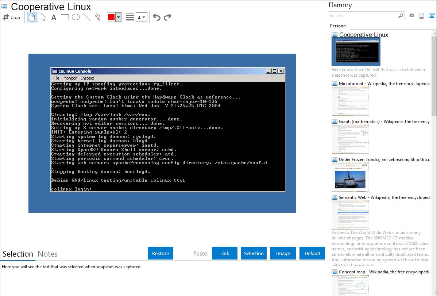The height and width of the screenshot is (296, 437).
Task: Click the Flamory icon next to main title
Action: pos(4,6)
